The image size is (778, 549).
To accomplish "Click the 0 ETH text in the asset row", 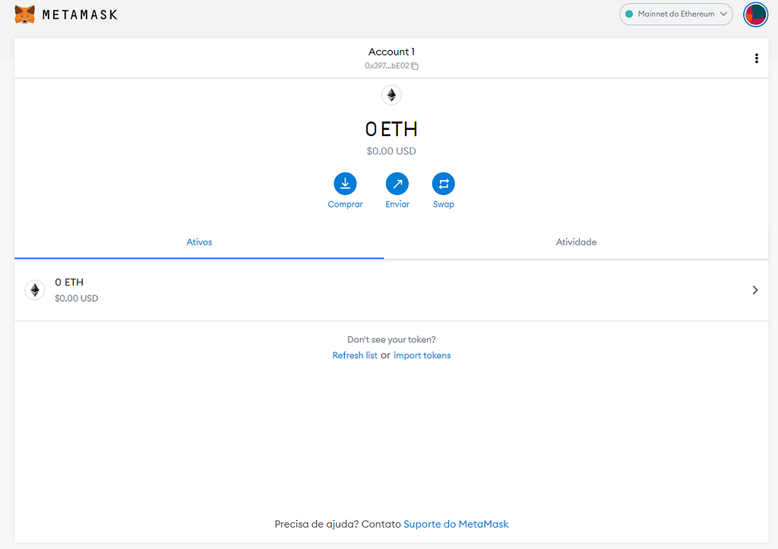I will 69,282.
